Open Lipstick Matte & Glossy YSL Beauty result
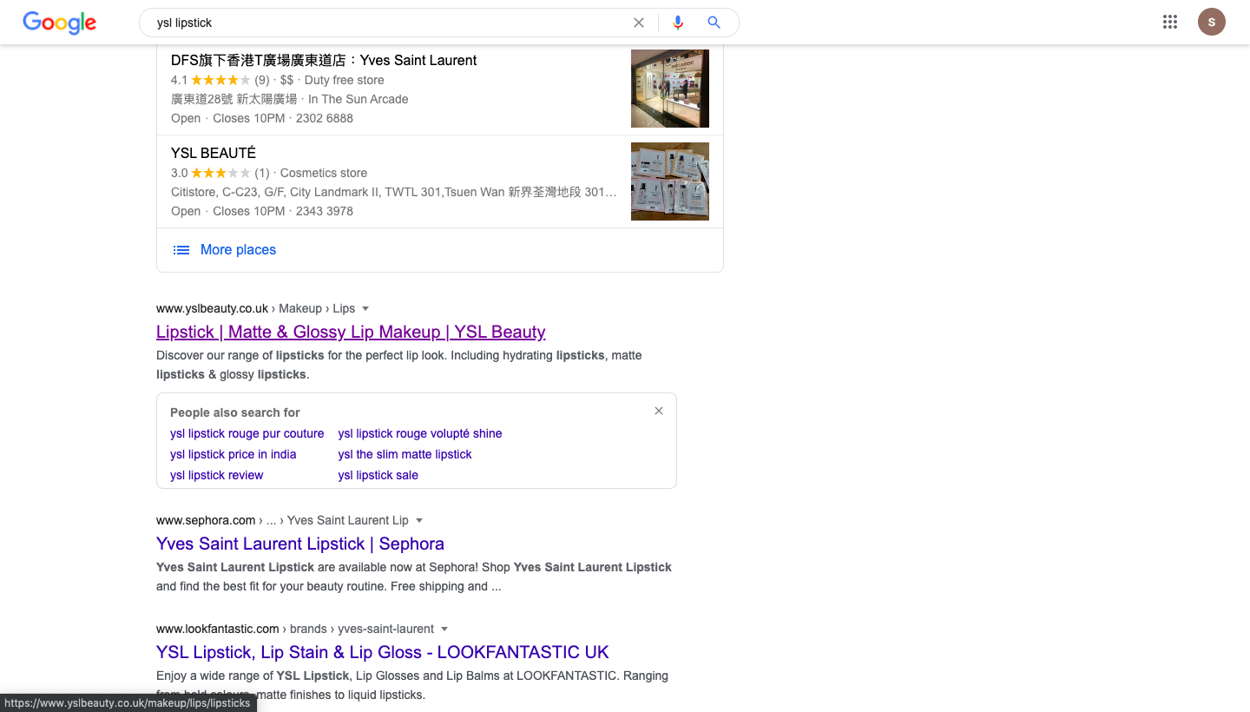The image size is (1250, 712). 351,332
